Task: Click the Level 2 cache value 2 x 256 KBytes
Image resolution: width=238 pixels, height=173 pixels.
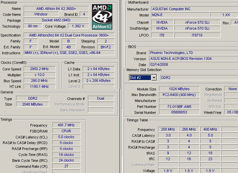Action: point(98,81)
